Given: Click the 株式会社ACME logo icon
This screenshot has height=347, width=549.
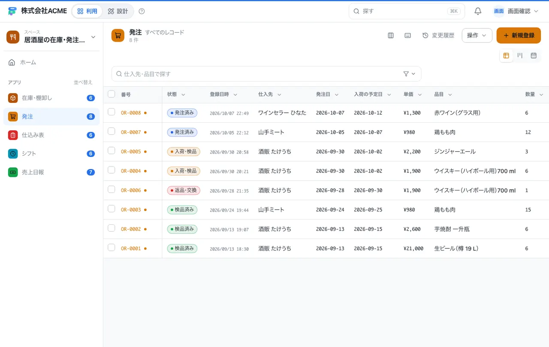Looking at the screenshot, I should [x=12, y=11].
